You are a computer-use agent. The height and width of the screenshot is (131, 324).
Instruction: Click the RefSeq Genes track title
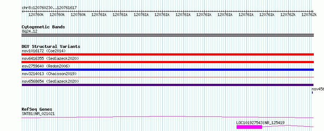pos(37,109)
